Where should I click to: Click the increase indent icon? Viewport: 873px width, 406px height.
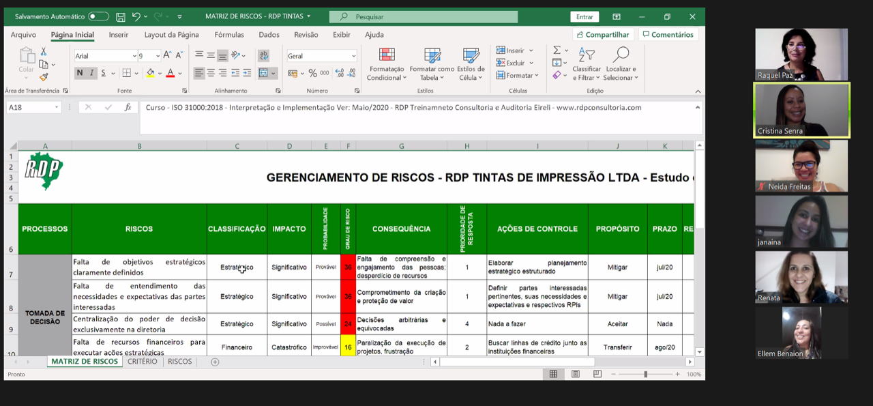247,73
